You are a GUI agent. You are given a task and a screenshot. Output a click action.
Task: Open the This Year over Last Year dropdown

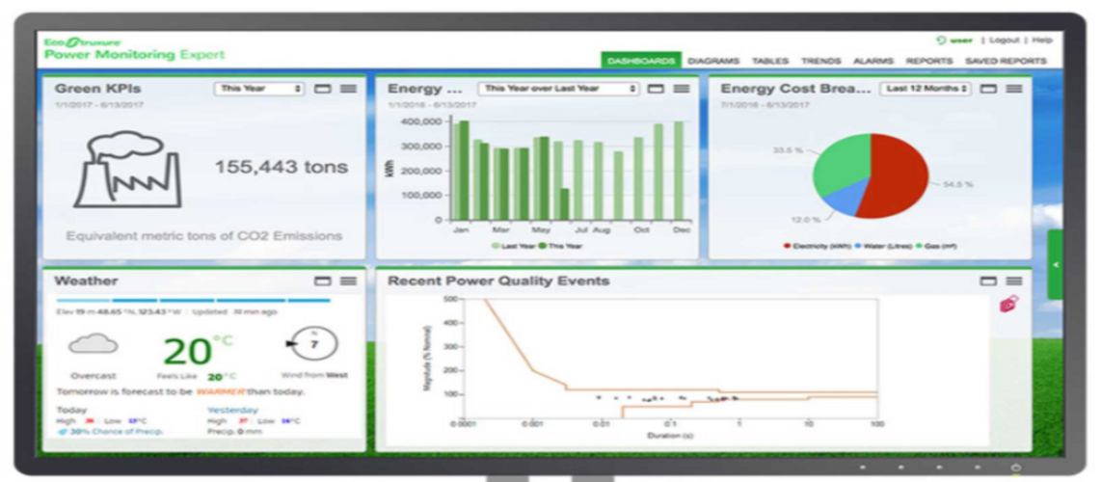click(x=559, y=89)
